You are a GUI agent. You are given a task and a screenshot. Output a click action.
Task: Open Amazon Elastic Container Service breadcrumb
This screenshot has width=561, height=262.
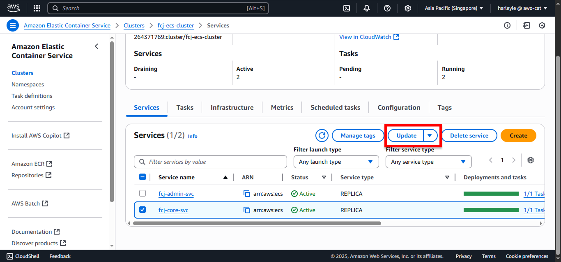[x=67, y=25]
